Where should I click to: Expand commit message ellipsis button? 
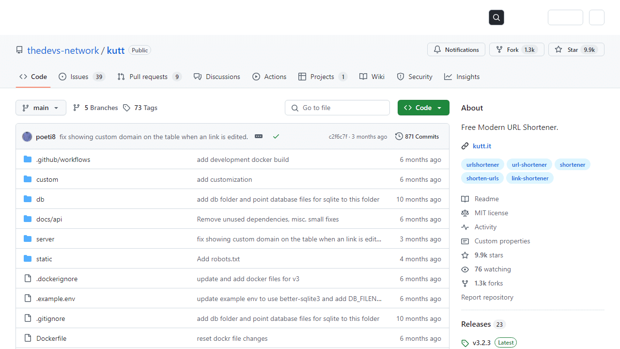click(x=259, y=137)
